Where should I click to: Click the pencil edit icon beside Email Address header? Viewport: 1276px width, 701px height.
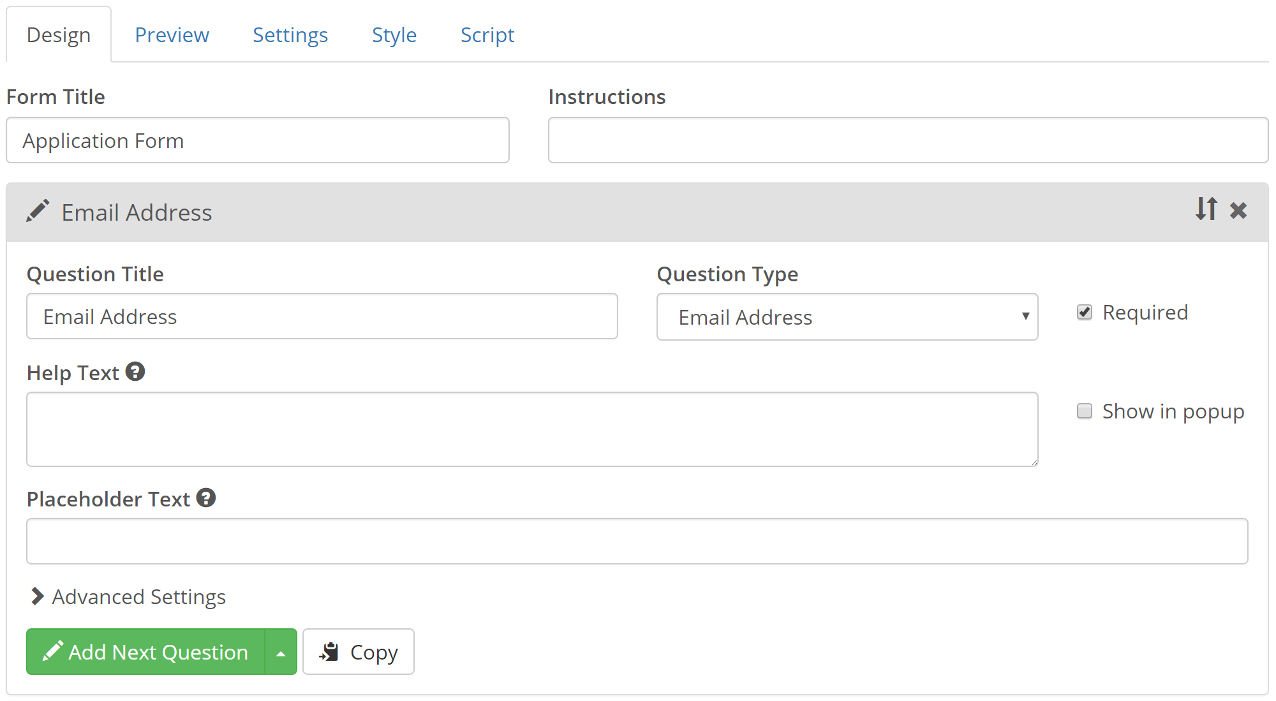pyautogui.click(x=38, y=211)
